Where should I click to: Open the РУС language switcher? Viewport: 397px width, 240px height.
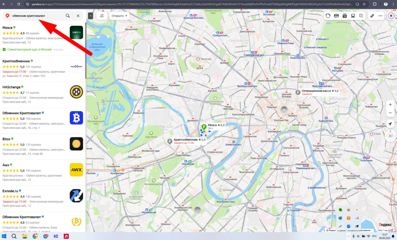(374, 236)
